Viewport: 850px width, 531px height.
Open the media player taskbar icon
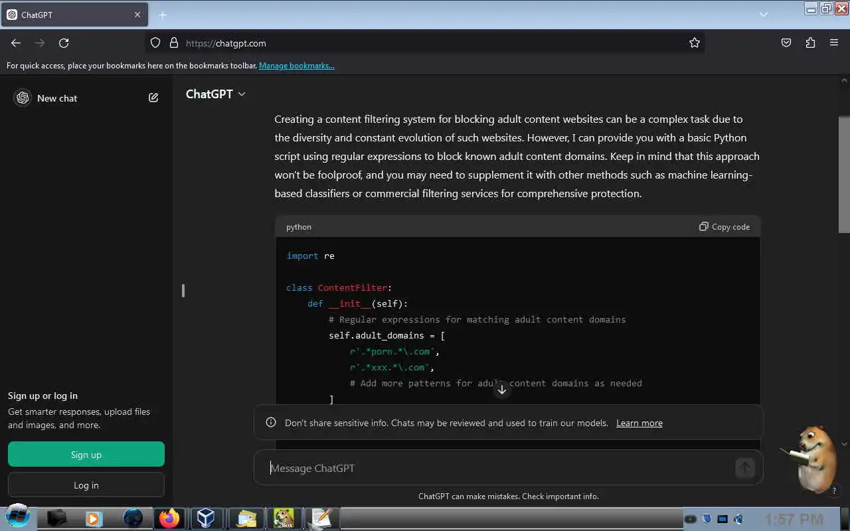coord(94,518)
